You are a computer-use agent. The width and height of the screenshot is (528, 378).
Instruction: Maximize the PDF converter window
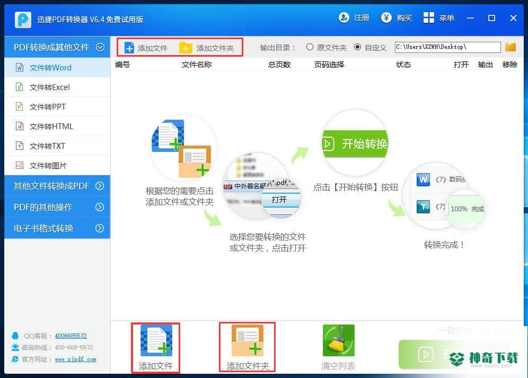click(x=491, y=18)
